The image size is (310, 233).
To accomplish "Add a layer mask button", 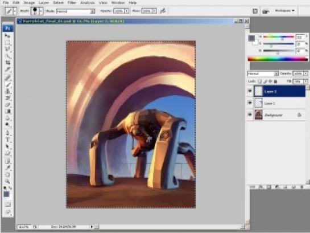I will (x=268, y=187).
